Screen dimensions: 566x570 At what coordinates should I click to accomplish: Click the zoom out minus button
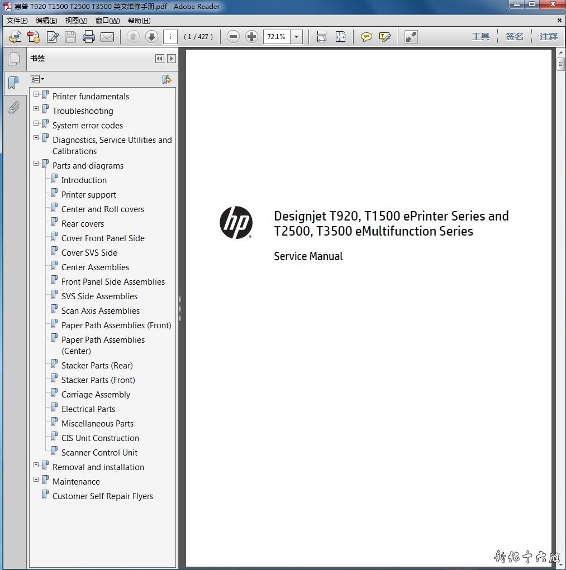(234, 37)
